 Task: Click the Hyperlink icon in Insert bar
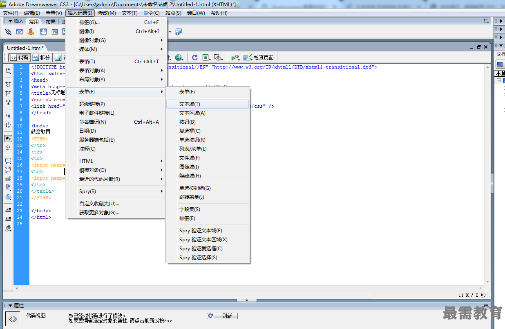click(x=8, y=32)
